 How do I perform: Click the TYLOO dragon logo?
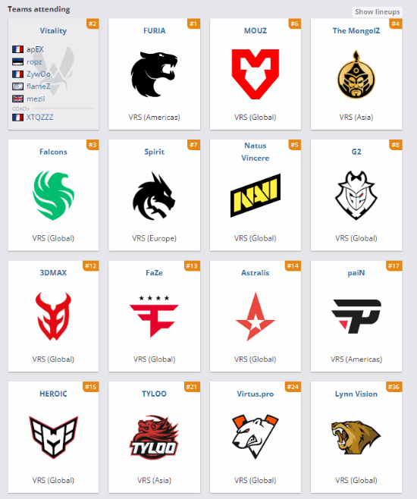click(154, 438)
